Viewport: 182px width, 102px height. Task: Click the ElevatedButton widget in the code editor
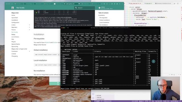pos(140,15)
